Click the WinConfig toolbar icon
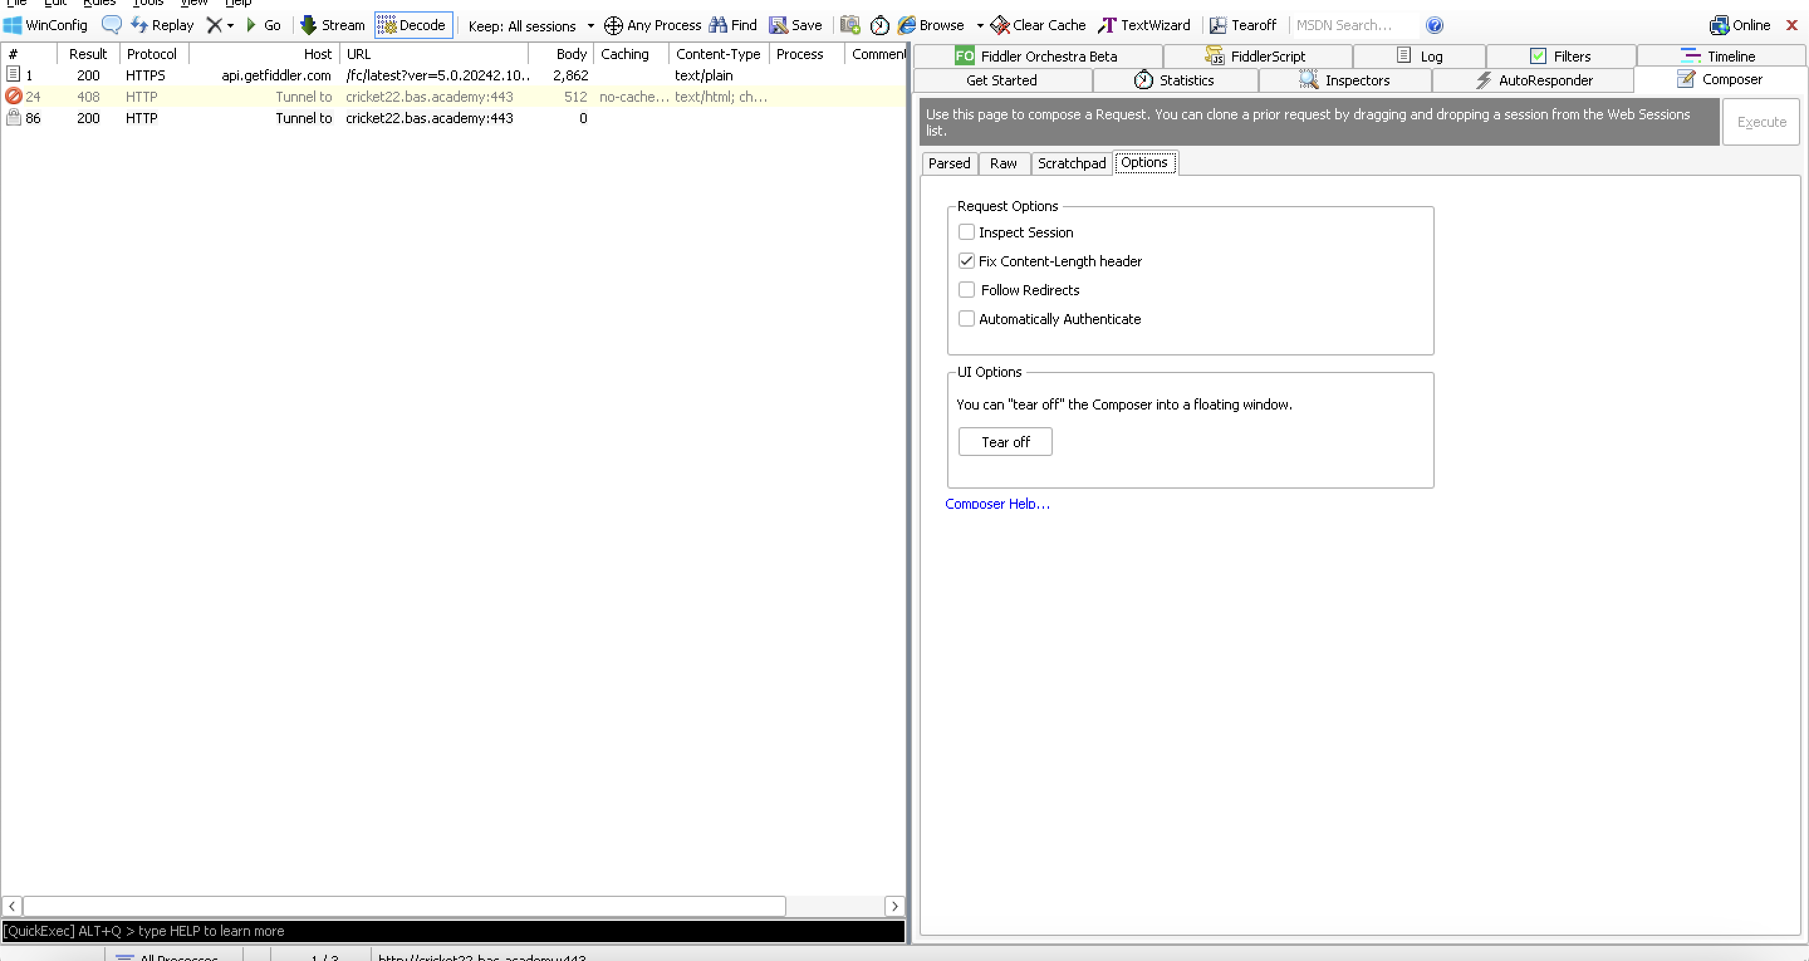This screenshot has height=961, width=1809. (x=13, y=25)
